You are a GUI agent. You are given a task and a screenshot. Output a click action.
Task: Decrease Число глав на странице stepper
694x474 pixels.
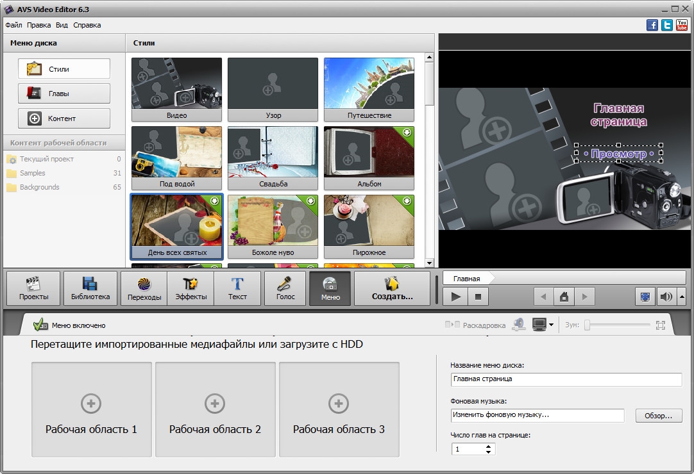point(488,452)
